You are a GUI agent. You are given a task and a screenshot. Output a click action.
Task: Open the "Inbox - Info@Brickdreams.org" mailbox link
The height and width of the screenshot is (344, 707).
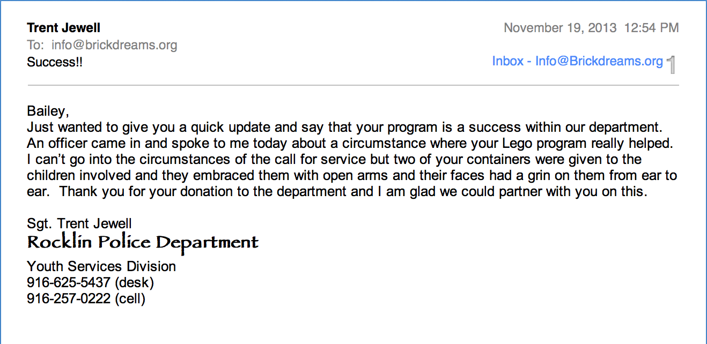point(578,61)
